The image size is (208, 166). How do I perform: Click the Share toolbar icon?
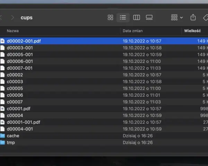click(x=193, y=17)
